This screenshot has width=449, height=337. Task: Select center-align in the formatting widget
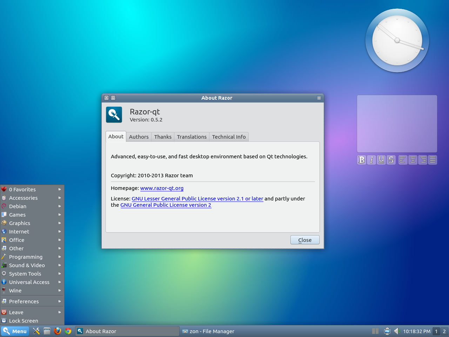click(x=413, y=160)
